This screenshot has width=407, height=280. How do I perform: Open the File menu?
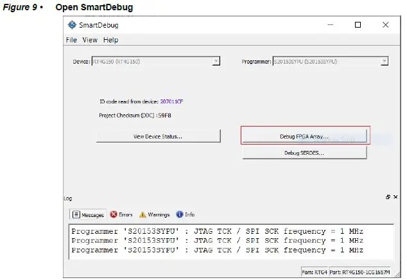pos(71,40)
